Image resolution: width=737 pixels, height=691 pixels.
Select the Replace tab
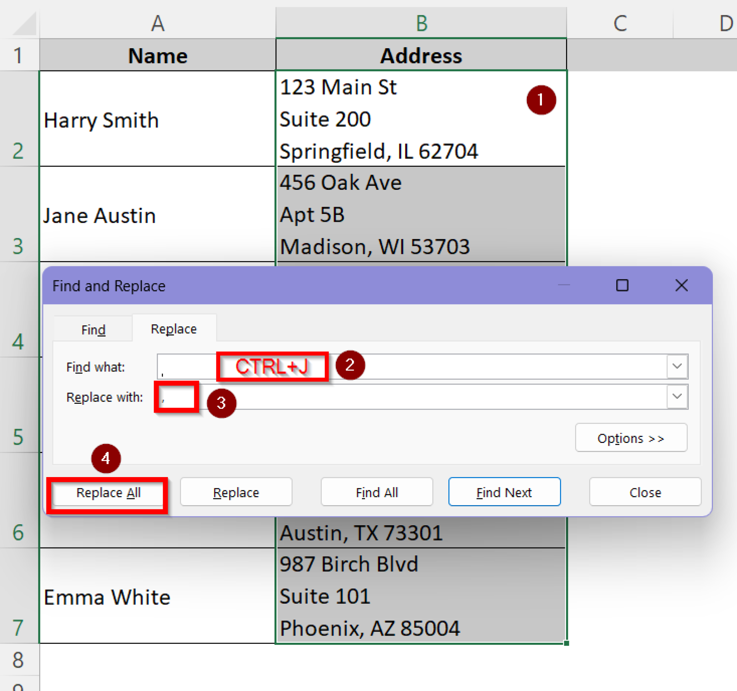[x=173, y=328]
